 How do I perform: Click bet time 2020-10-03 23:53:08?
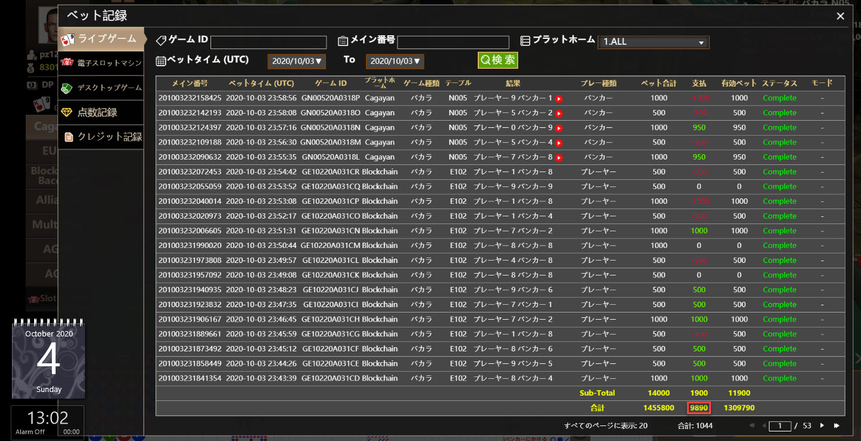coord(261,201)
